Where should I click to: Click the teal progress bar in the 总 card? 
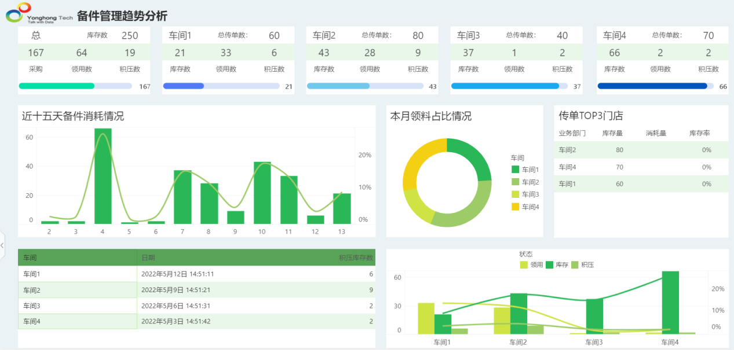point(57,86)
